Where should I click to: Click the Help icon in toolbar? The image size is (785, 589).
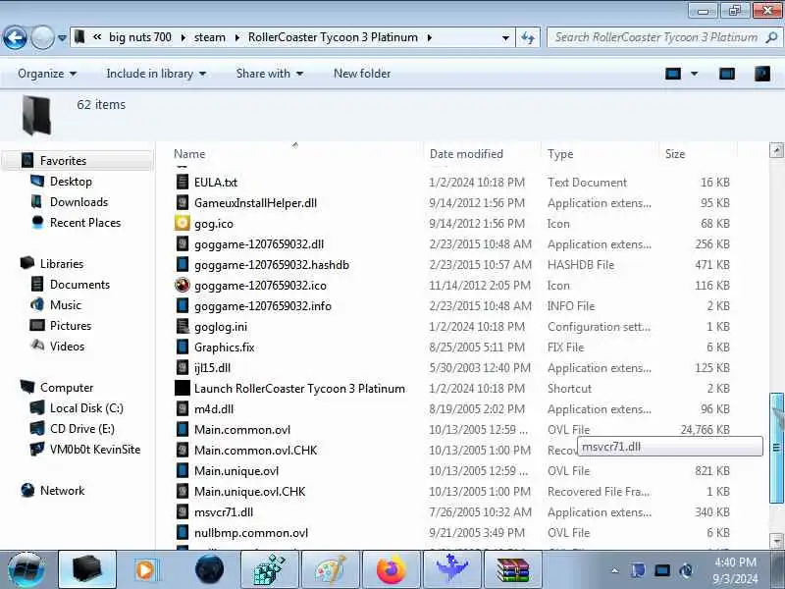pyautogui.click(x=762, y=75)
